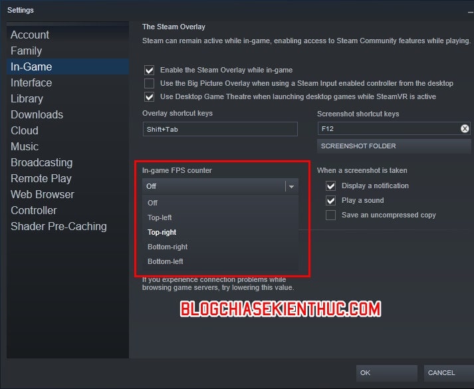Open the Music settings category
The height and width of the screenshot is (389, 474).
(x=68, y=146)
